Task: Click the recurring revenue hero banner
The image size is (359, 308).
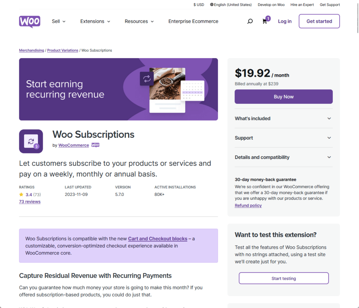Action: point(118,89)
